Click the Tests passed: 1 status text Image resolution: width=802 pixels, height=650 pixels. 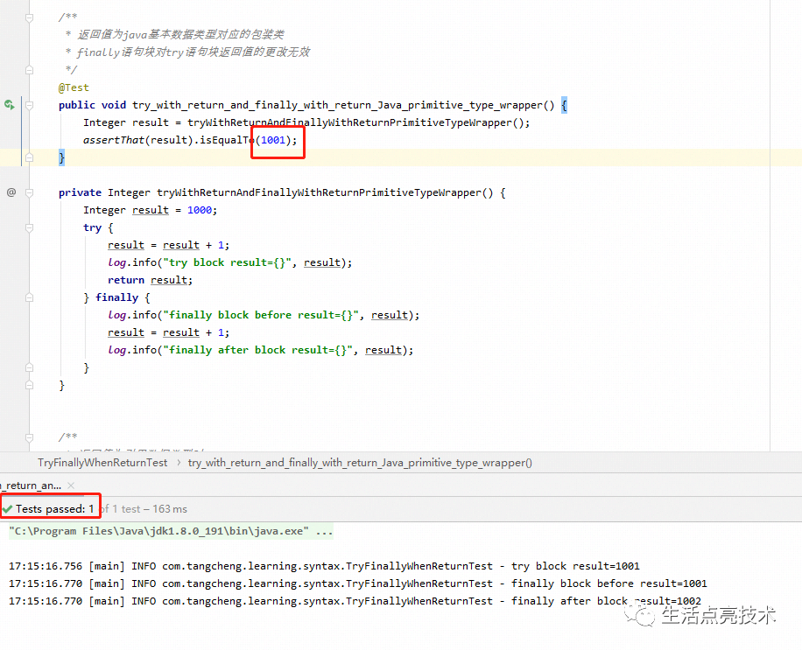(x=55, y=509)
